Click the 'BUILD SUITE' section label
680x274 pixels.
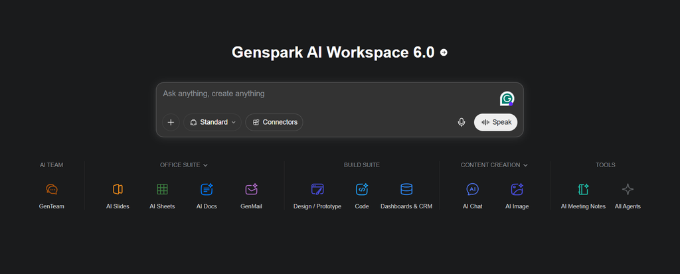point(362,165)
